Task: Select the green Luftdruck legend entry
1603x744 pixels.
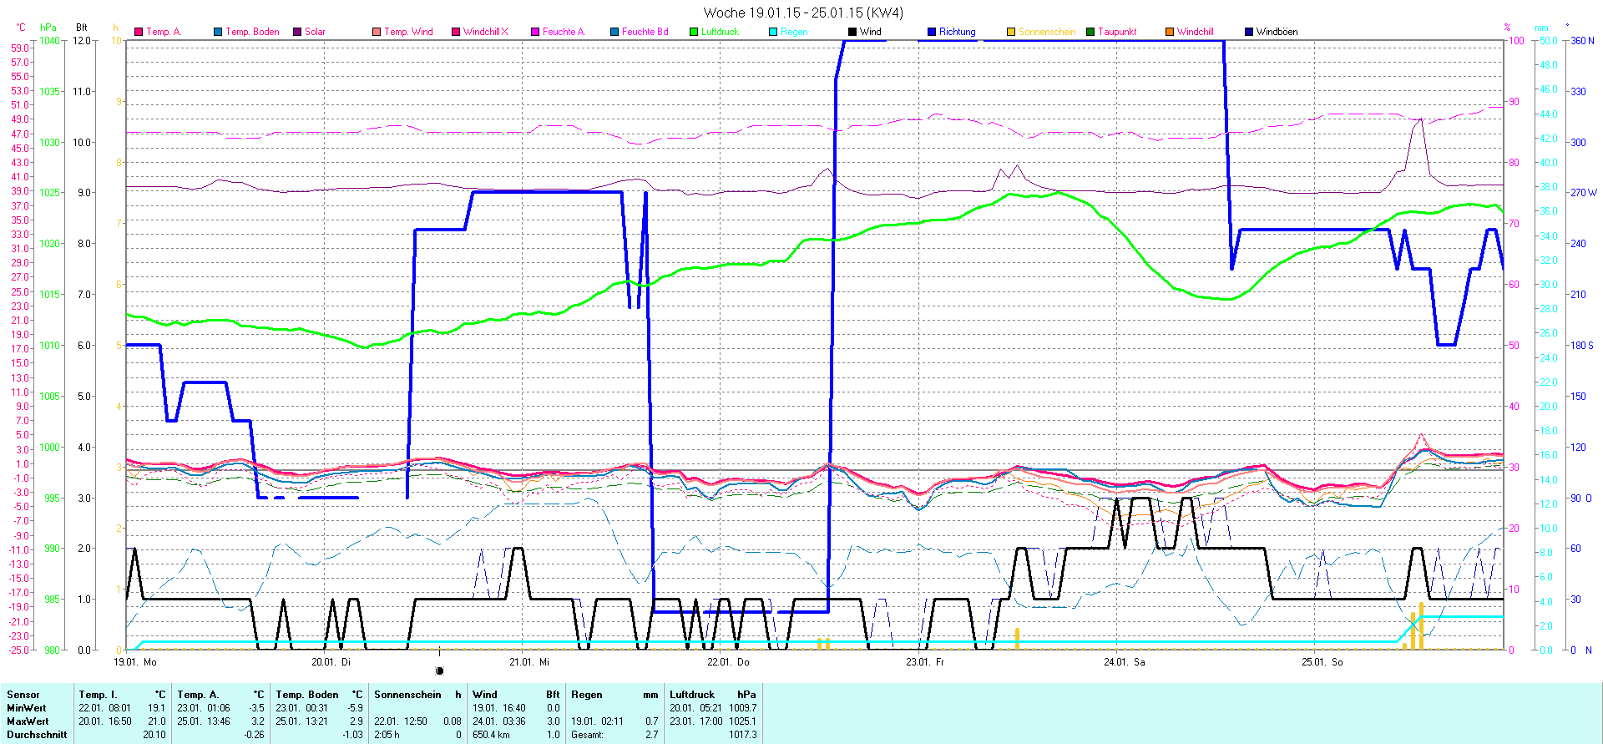Action: tap(719, 32)
